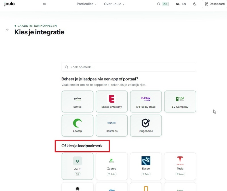227x191 pixels.
Task: Click the 1.6 version badge under OCPP
Action: (77, 174)
